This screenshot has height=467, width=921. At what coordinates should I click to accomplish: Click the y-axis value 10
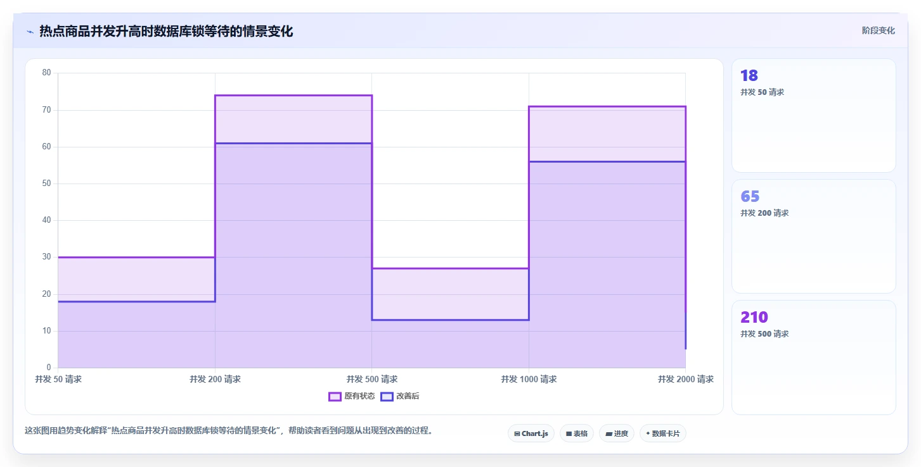coord(46,331)
